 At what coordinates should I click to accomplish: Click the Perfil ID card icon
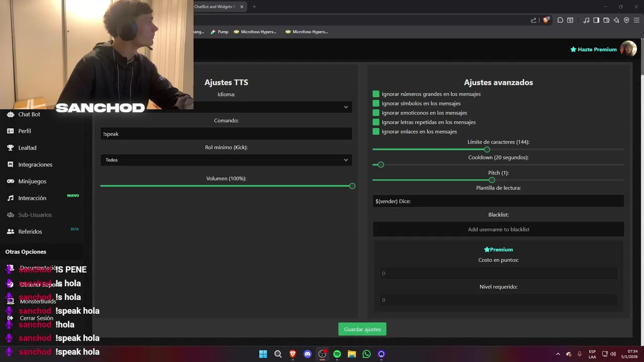[x=11, y=131]
